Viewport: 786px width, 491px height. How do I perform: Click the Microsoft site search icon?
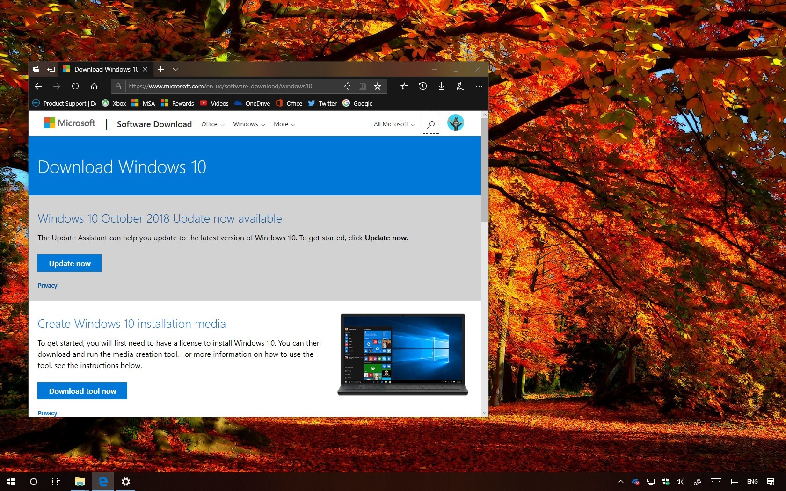[x=430, y=124]
